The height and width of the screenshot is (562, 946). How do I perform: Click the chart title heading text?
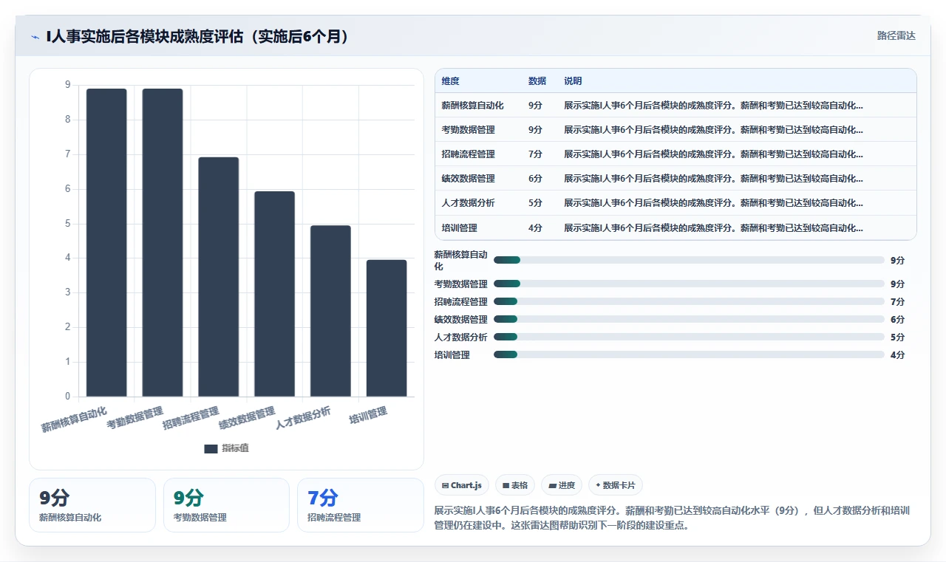click(x=197, y=36)
